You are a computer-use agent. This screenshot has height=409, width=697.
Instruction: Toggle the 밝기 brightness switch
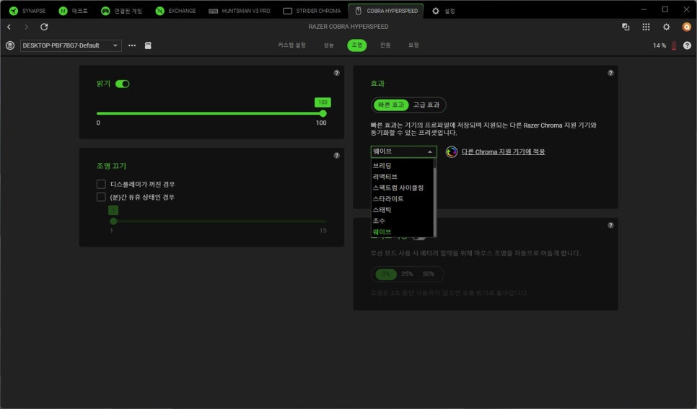(x=122, y=84)
